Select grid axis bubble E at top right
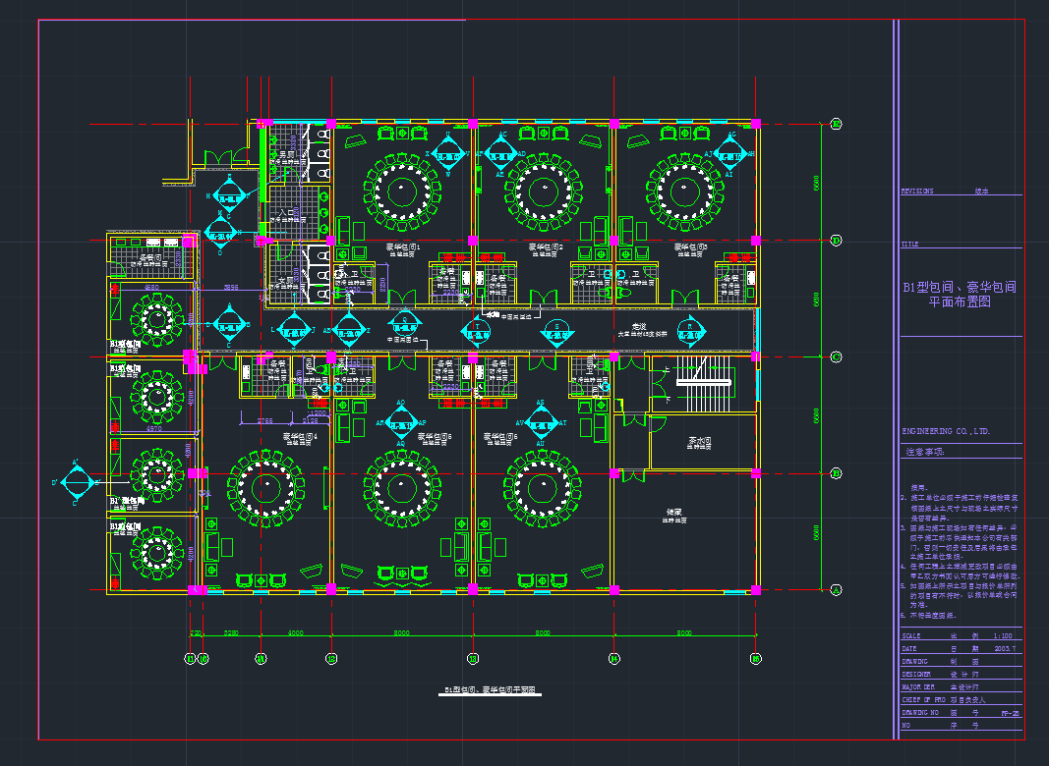The width and height of the screenshot is (1049, 766). [x=837, y=124]
